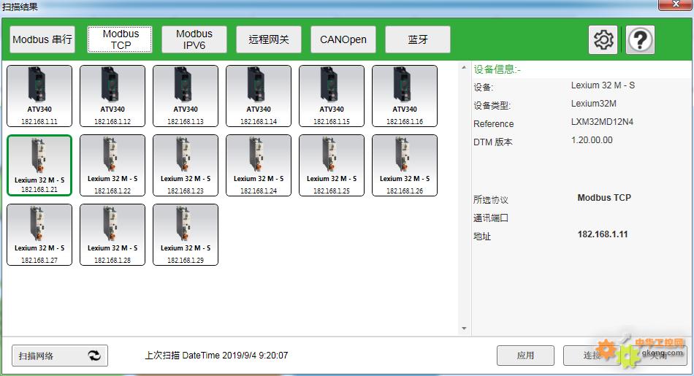This screenshot has width=694, height=376.
Task: Switch to the Modbus IPV6 tab
Action: click(194, 39)
